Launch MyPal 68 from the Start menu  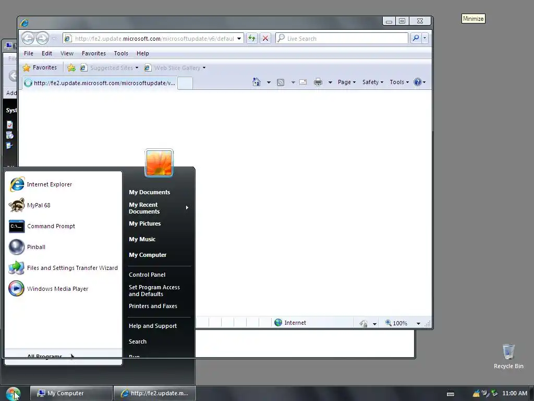coord(63,205)
